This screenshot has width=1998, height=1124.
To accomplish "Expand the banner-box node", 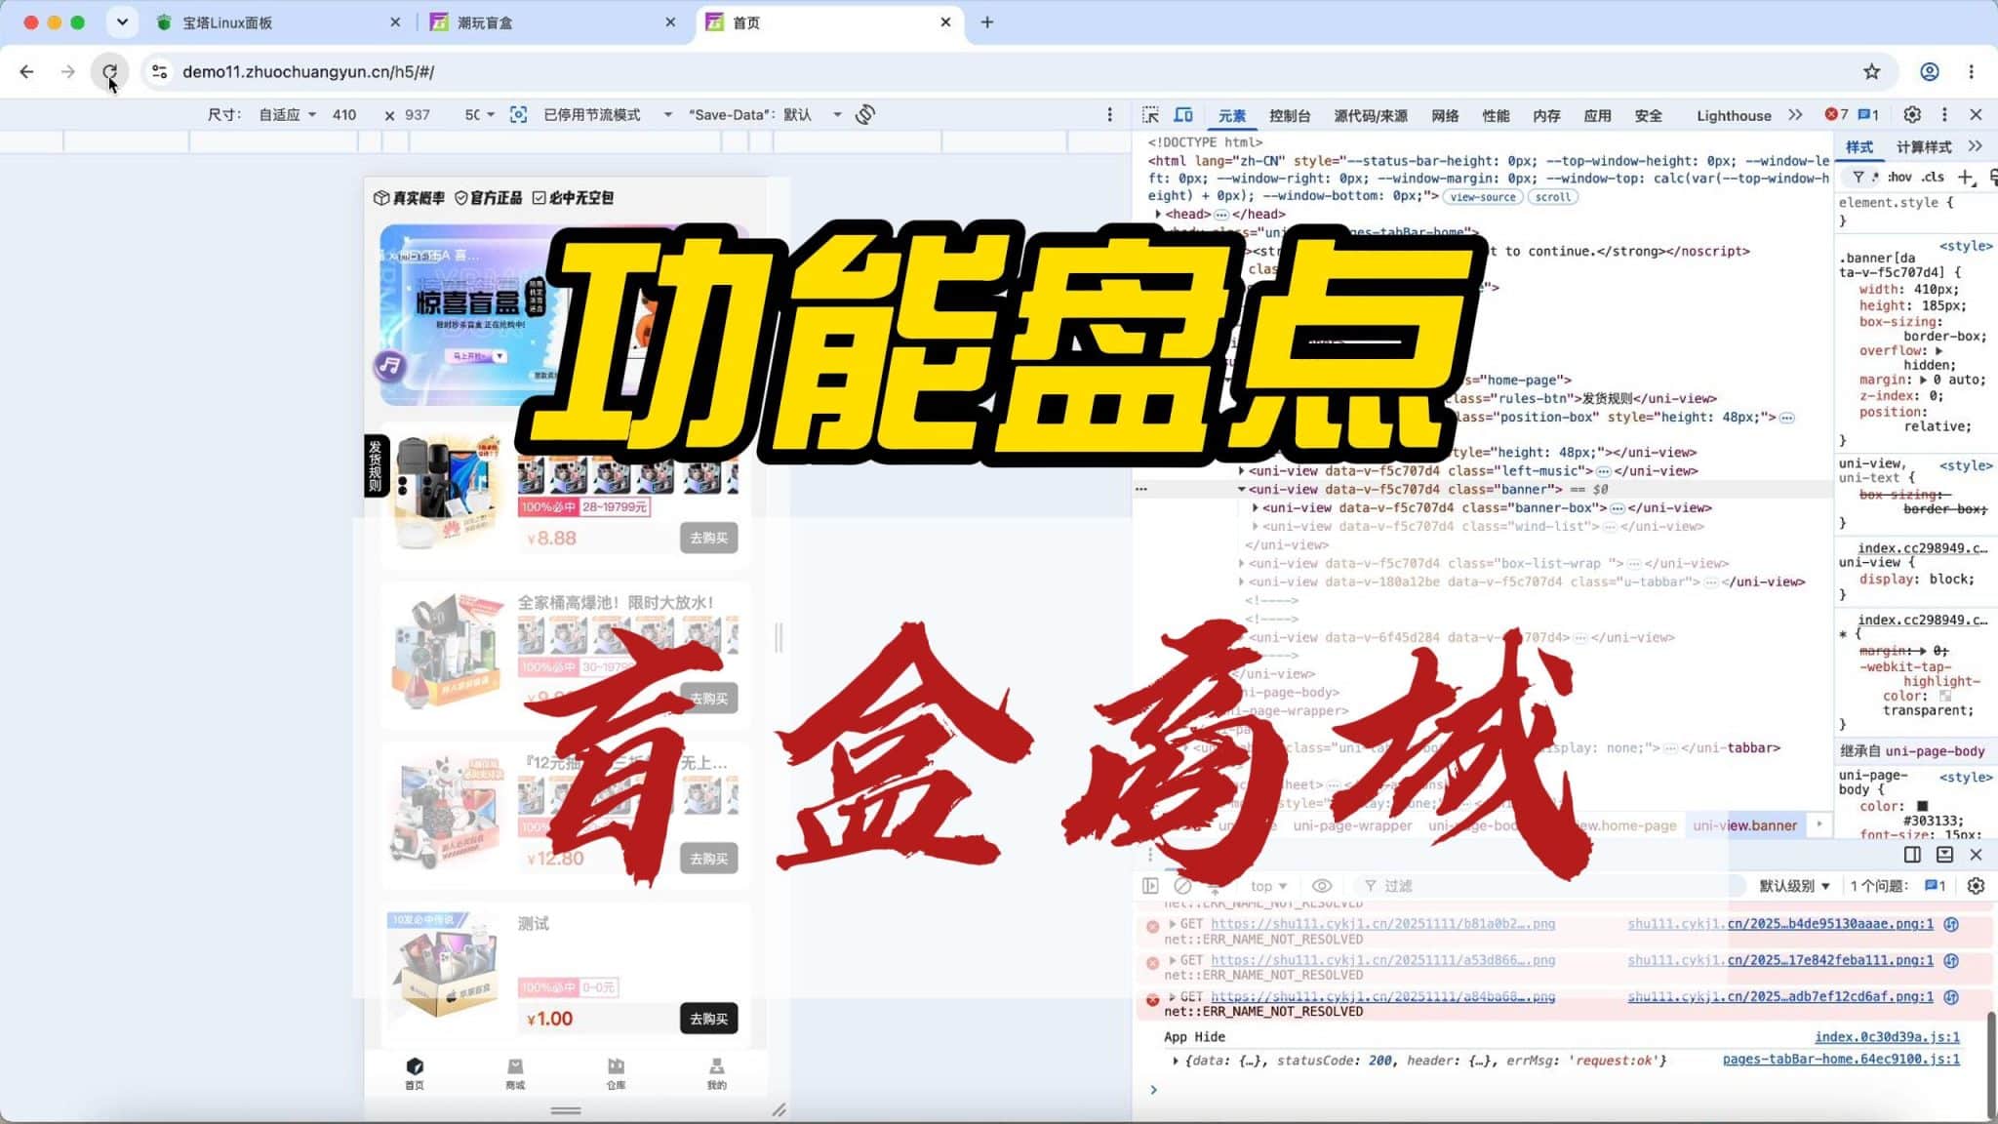I will point(1255,508).
